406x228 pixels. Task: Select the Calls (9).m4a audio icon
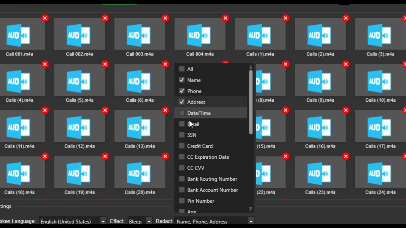click(x=320, y=81)
